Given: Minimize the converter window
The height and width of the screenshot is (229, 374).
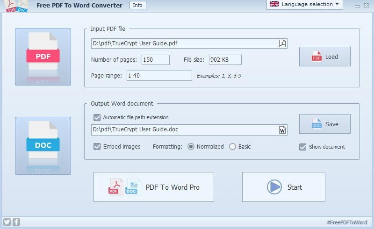Looking at the screenshot, I should (x=357, y=6).
